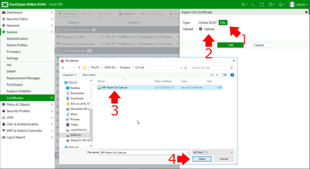
Task: Select the Online SCEP type option
Action: click(x=207, y=23)
